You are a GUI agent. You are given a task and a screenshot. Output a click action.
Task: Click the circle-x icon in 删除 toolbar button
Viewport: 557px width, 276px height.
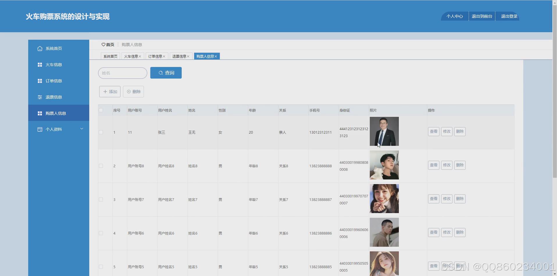(x=129, y=92)
